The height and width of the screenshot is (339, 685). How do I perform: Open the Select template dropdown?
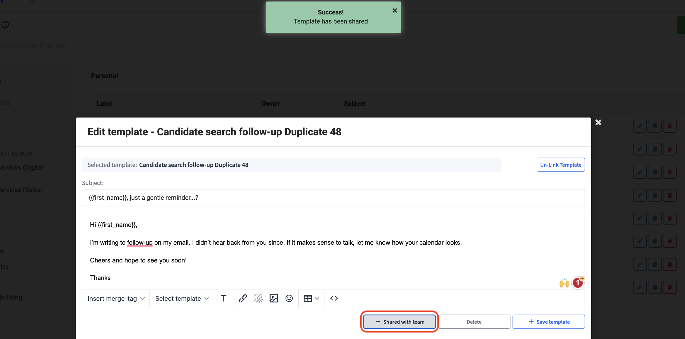click(182, 298)
